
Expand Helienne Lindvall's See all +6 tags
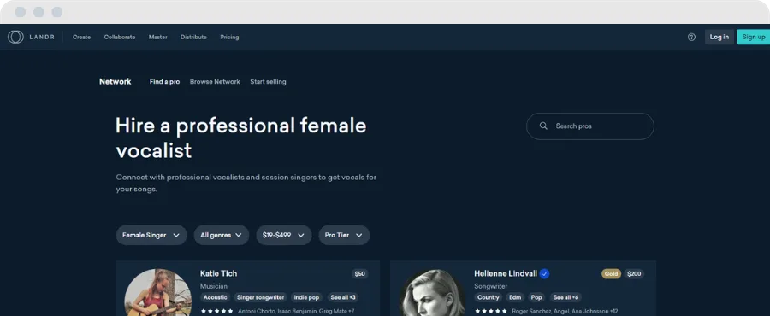(x=566, y=297)
